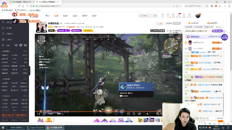Open the 首页 home nav item
This screenshot has height=130, width=232.
pos(48,16)
